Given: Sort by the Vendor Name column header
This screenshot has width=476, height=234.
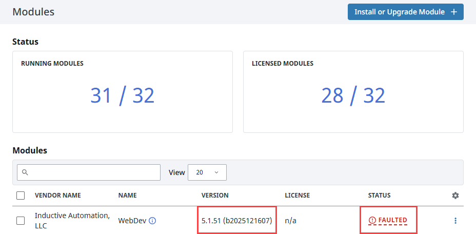Looking at the screenshot, I should pyautogui.click(x=57, y=196).
